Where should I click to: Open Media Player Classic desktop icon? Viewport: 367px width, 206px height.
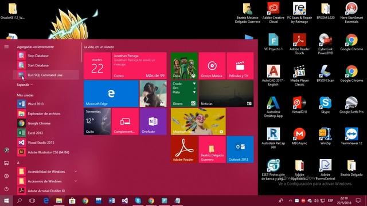[299, 76]
